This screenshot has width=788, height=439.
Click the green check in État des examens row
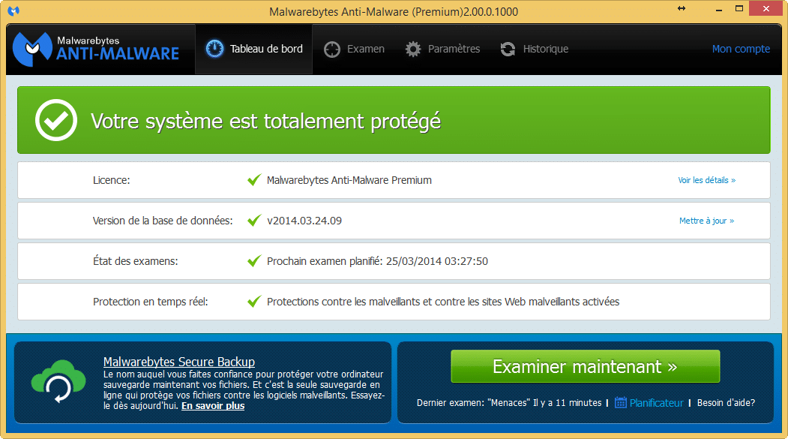tap(254, 260)
